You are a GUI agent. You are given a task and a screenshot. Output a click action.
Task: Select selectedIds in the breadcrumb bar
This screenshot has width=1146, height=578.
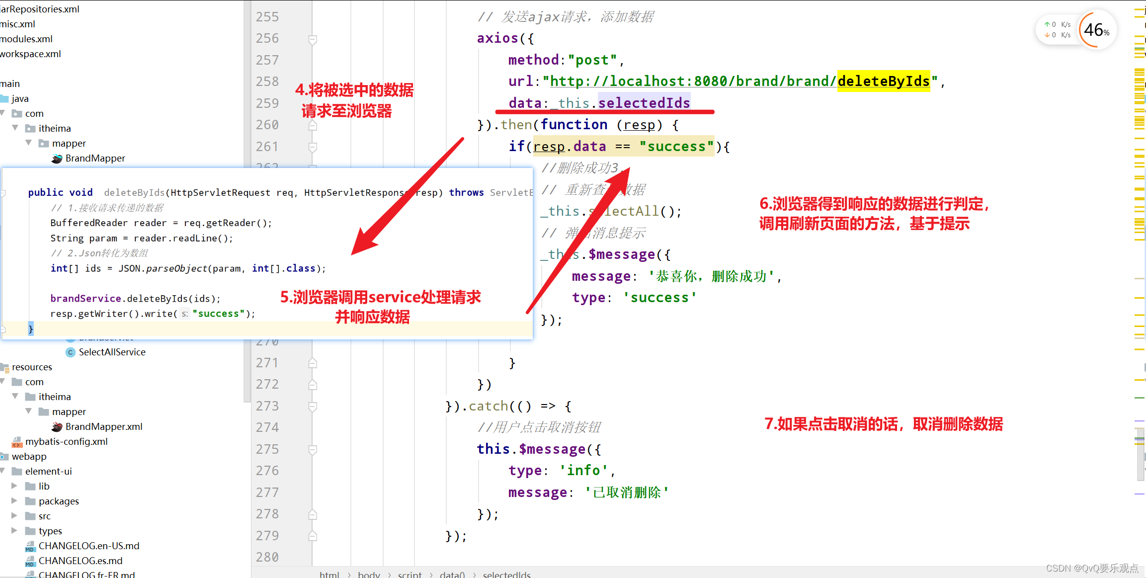pyautogui.click(x=506, y=574)
